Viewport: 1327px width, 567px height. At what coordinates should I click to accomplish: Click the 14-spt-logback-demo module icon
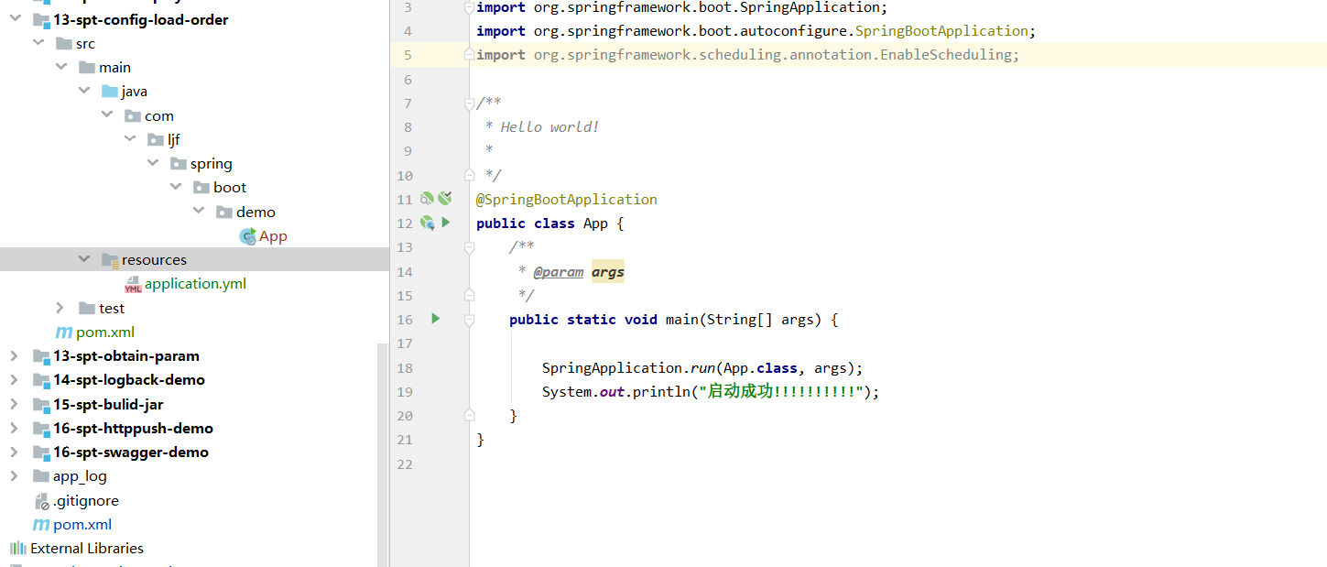pyautogui.click(x=41, y=380)
